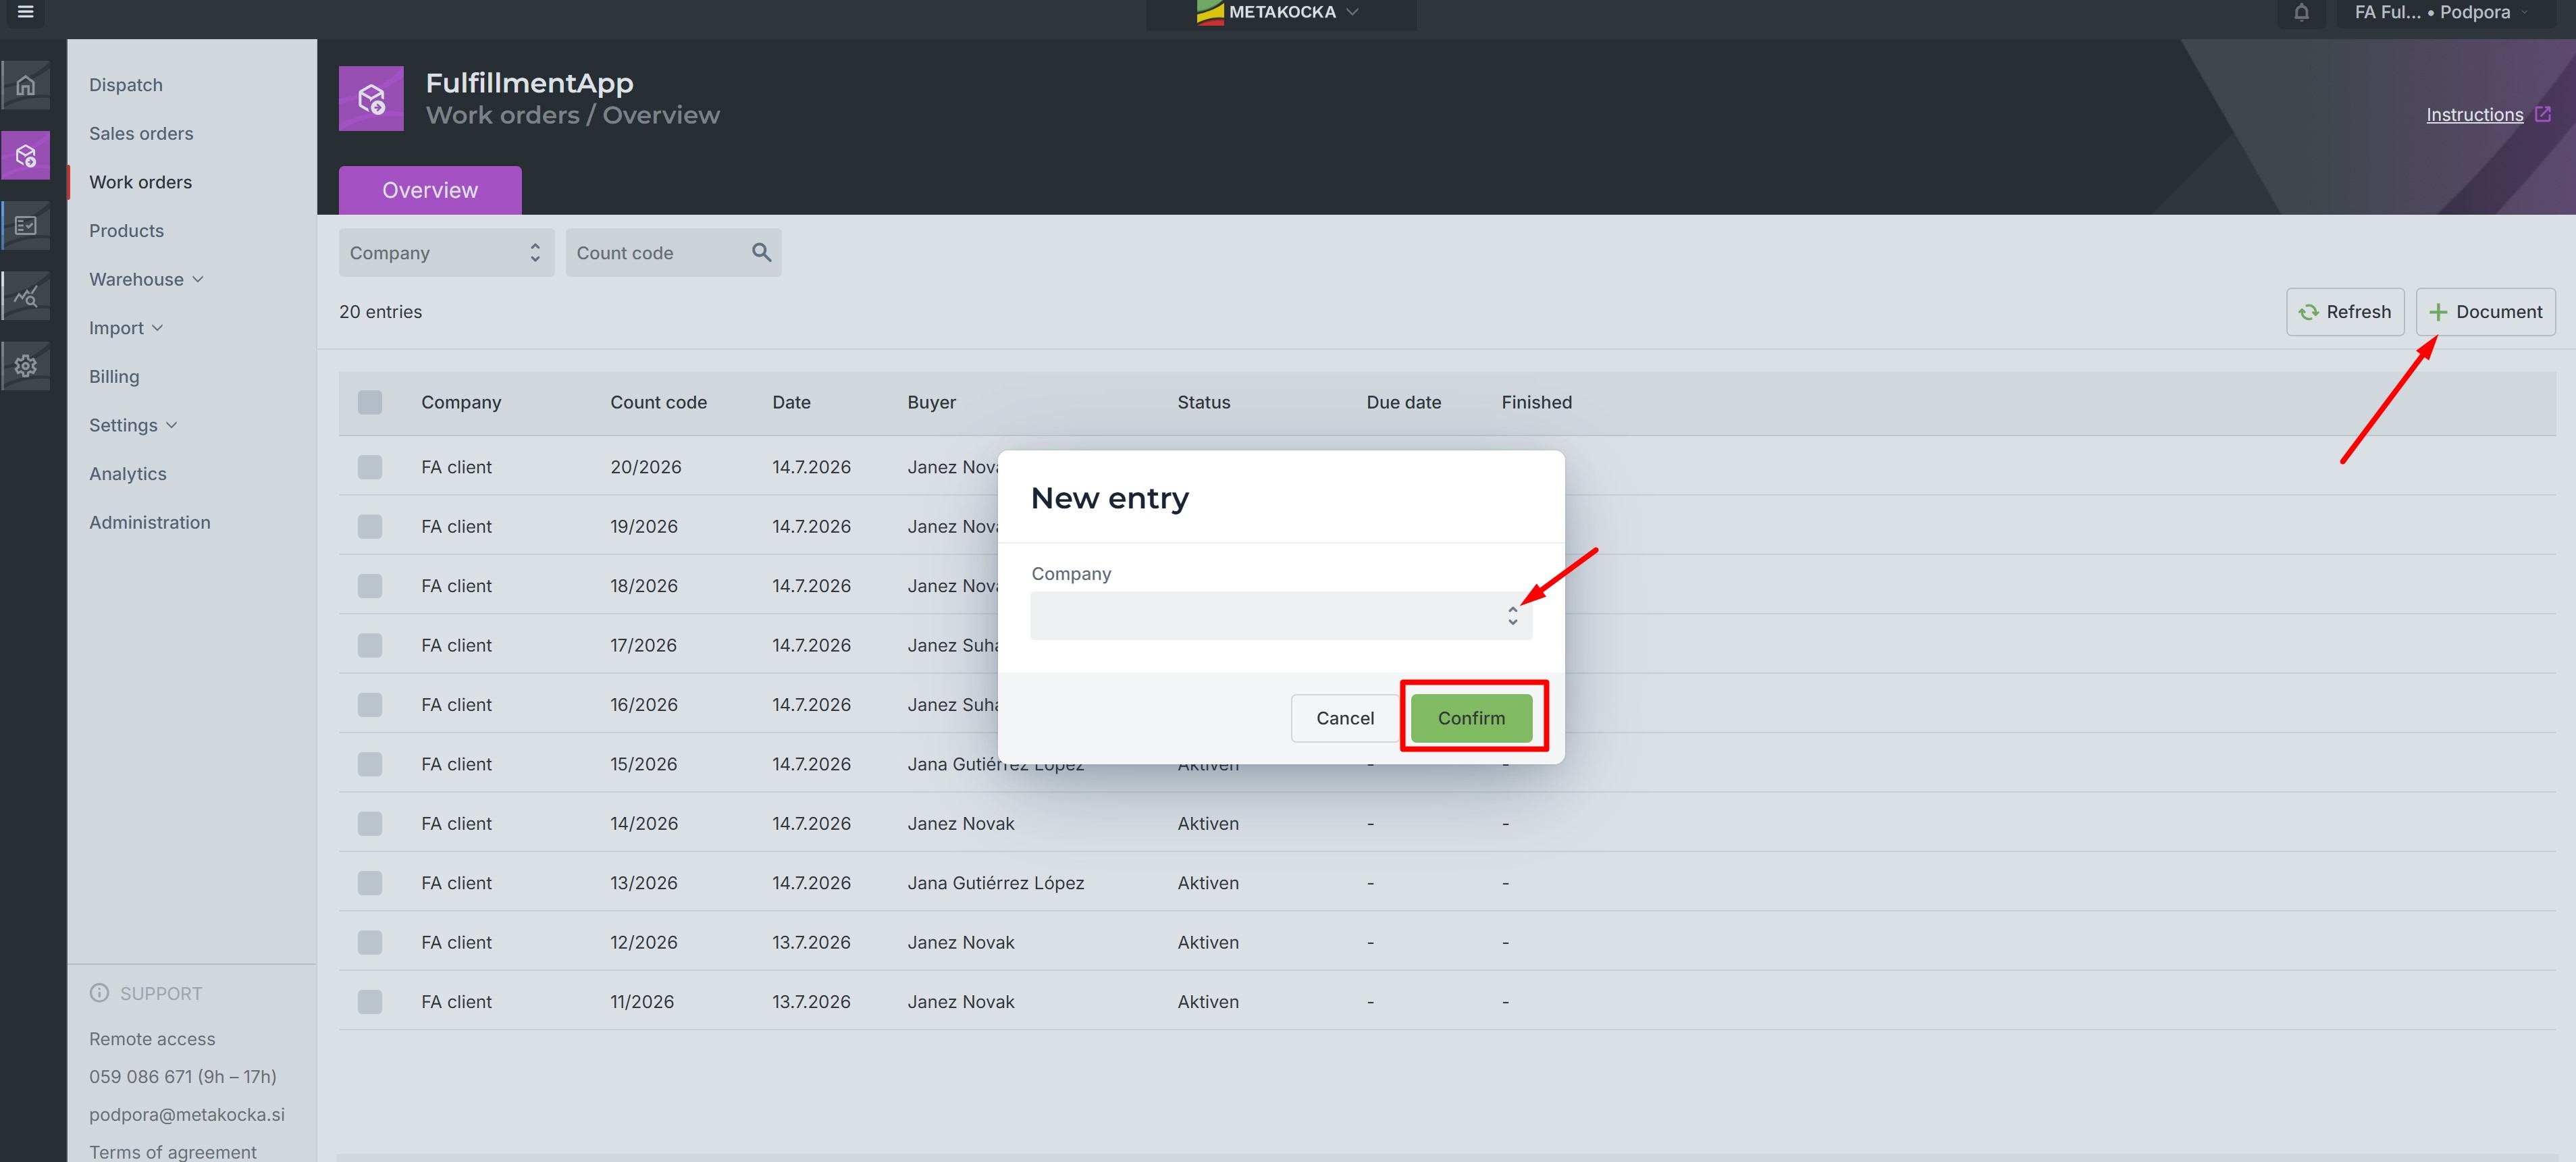Screen dimensions: 2576x1162
Task: Select Work orders in sidebar
Action: click(x=141, y=182)
